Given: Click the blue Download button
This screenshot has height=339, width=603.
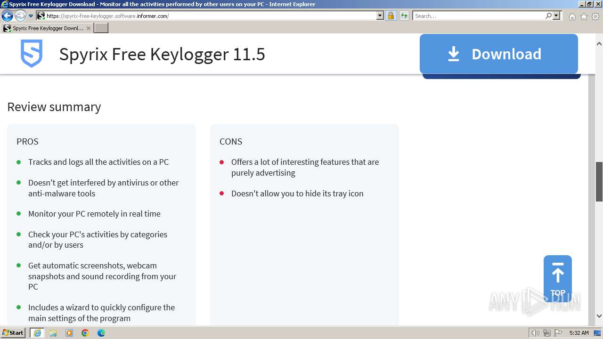Looking at the screenshot, I should pos(499,54).
